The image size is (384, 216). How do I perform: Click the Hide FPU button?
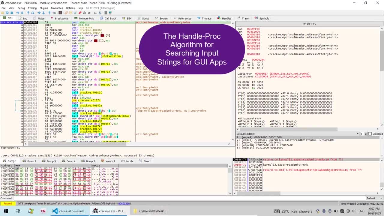310,24
